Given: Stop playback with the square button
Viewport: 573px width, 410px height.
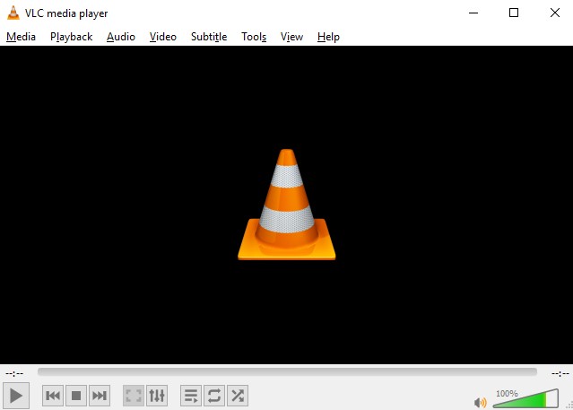Looking at the screenshot, I should [76, 396].
